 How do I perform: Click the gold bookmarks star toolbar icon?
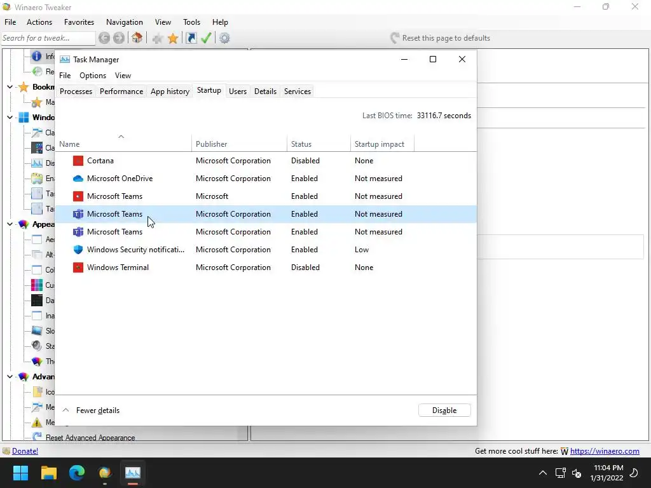click(x=173, y=38)
